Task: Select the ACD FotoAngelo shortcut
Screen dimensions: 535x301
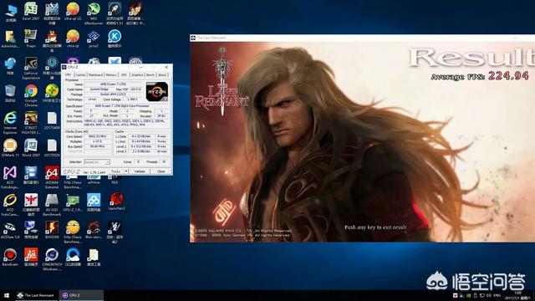Action: (x=10, y=177)
